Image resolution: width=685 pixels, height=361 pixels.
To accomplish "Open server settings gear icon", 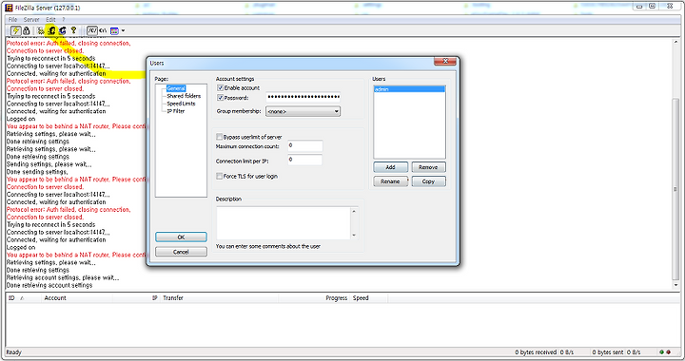I will (x=41, y=30).
